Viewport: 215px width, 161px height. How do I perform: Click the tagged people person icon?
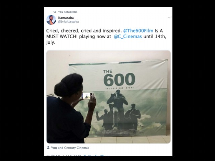pos(48,148)
